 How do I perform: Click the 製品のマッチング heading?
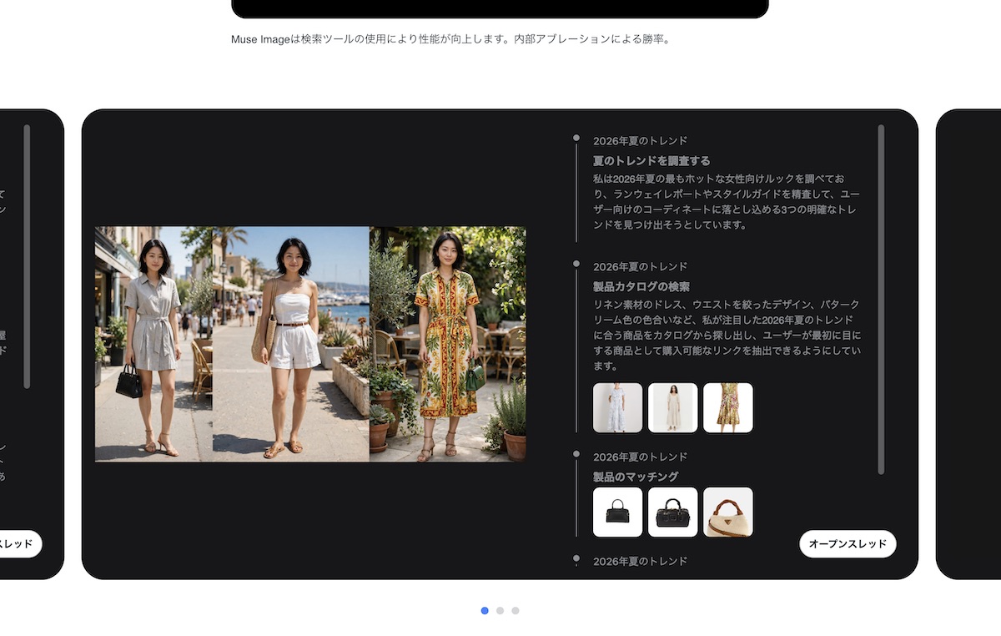pyautogui.click(x=636, y=477)
